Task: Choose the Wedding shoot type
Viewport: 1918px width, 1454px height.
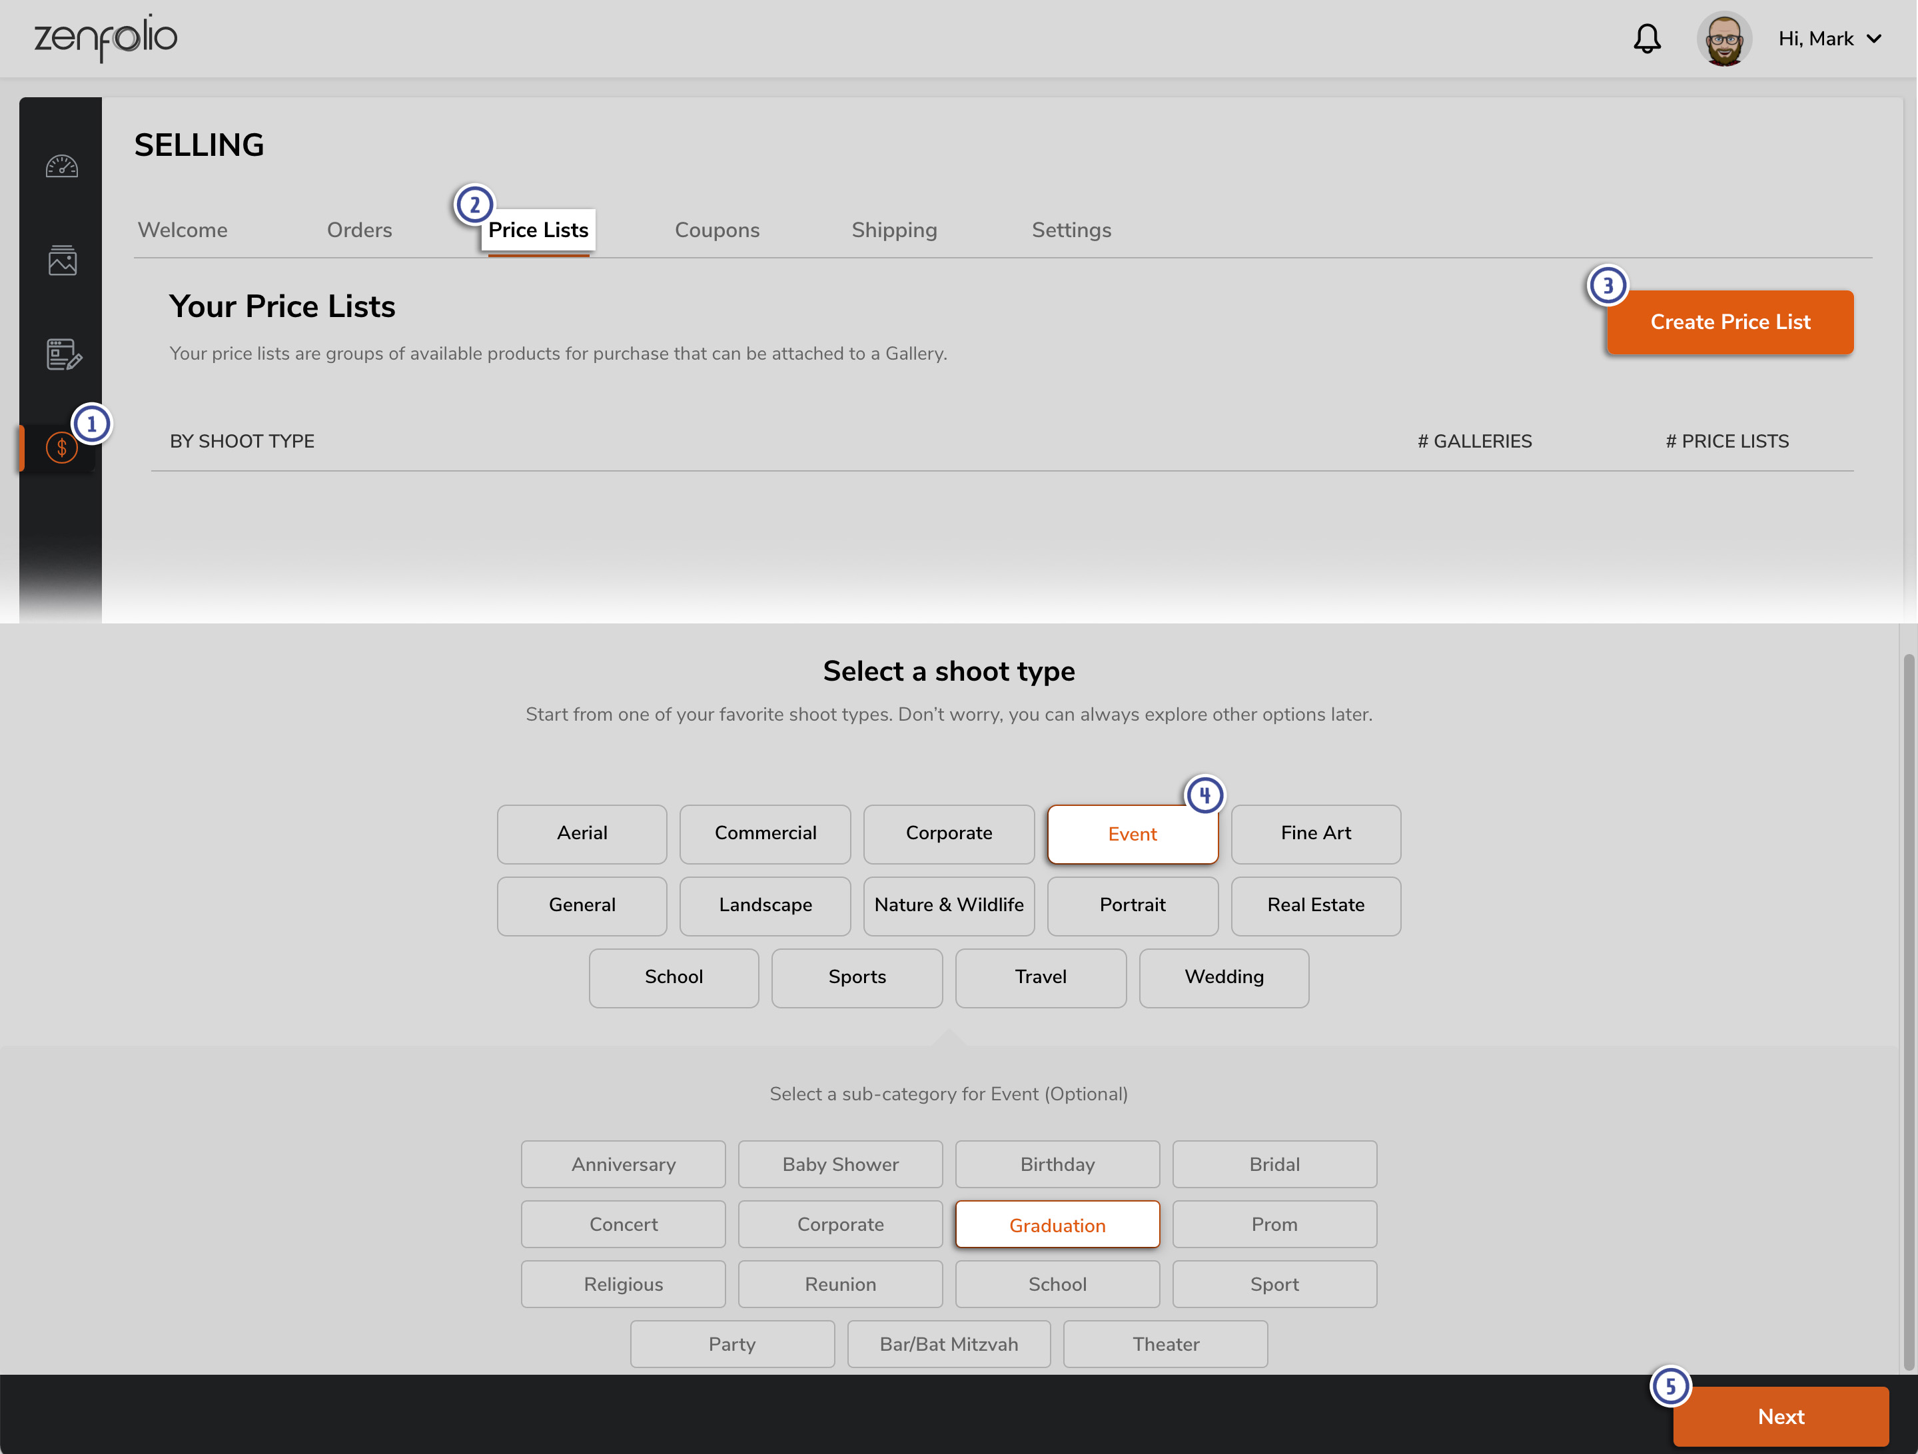Action: point(1223,977)
